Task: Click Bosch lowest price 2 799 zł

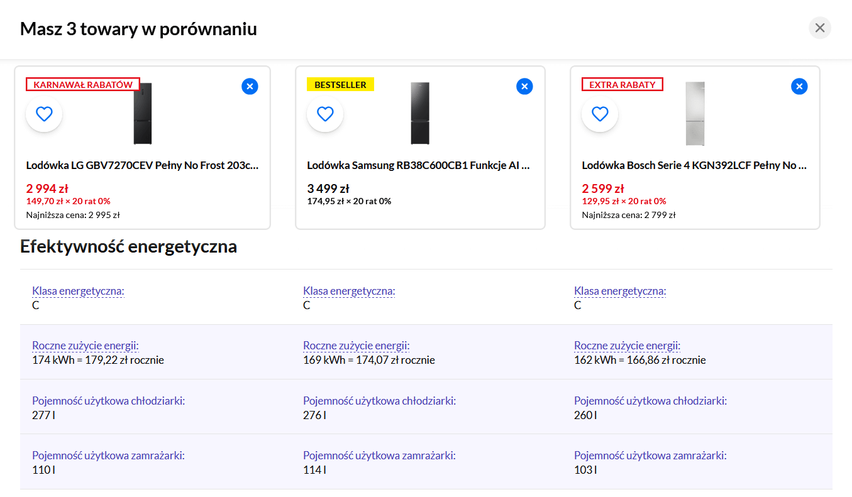Action: 629,215
